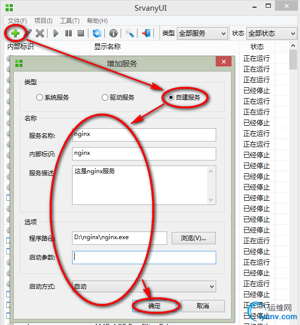Screen dimensions: 300x325
Task: Sort by the 显示名称 column header
Action: 165,47
